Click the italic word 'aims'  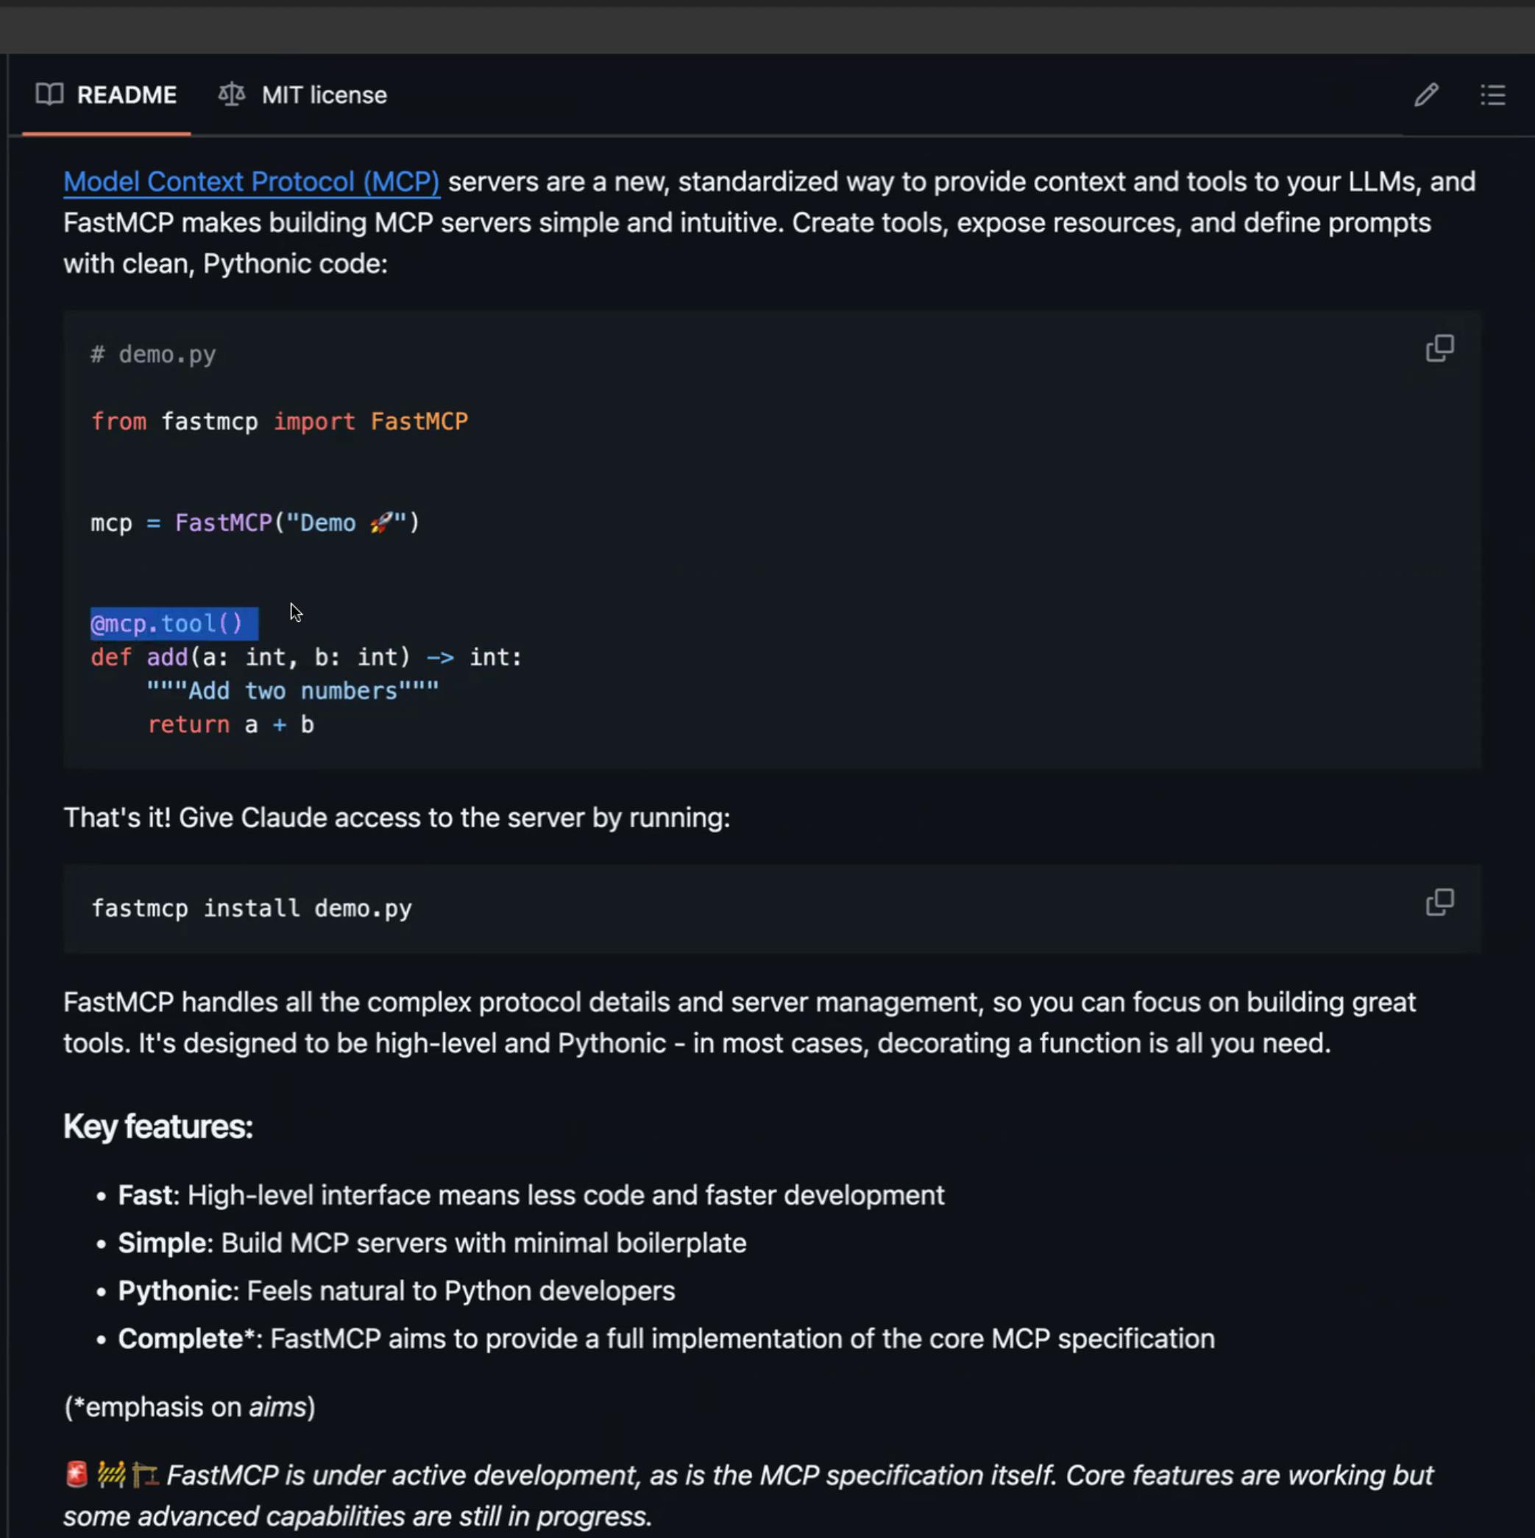(277, 1407)
